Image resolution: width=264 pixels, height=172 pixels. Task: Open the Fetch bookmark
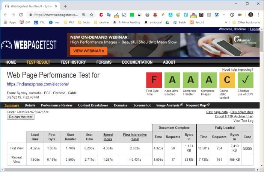[180, 22]
